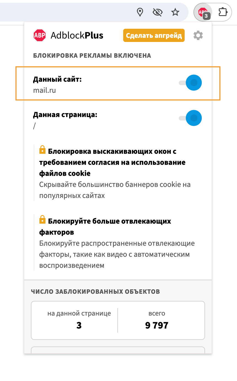The width and height of the screenshot is (237, 381).
Task: Toggle ad blocking for mail.ru site
Action: (x=191, y=83)
